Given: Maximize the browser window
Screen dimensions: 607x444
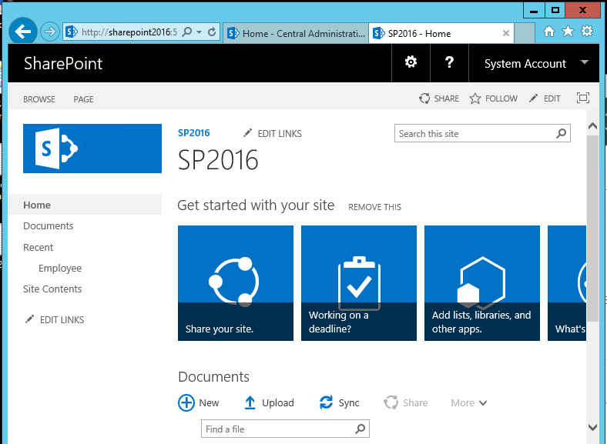Looking at the screenshot, I should pyautogui.click(x=555, y=10).
